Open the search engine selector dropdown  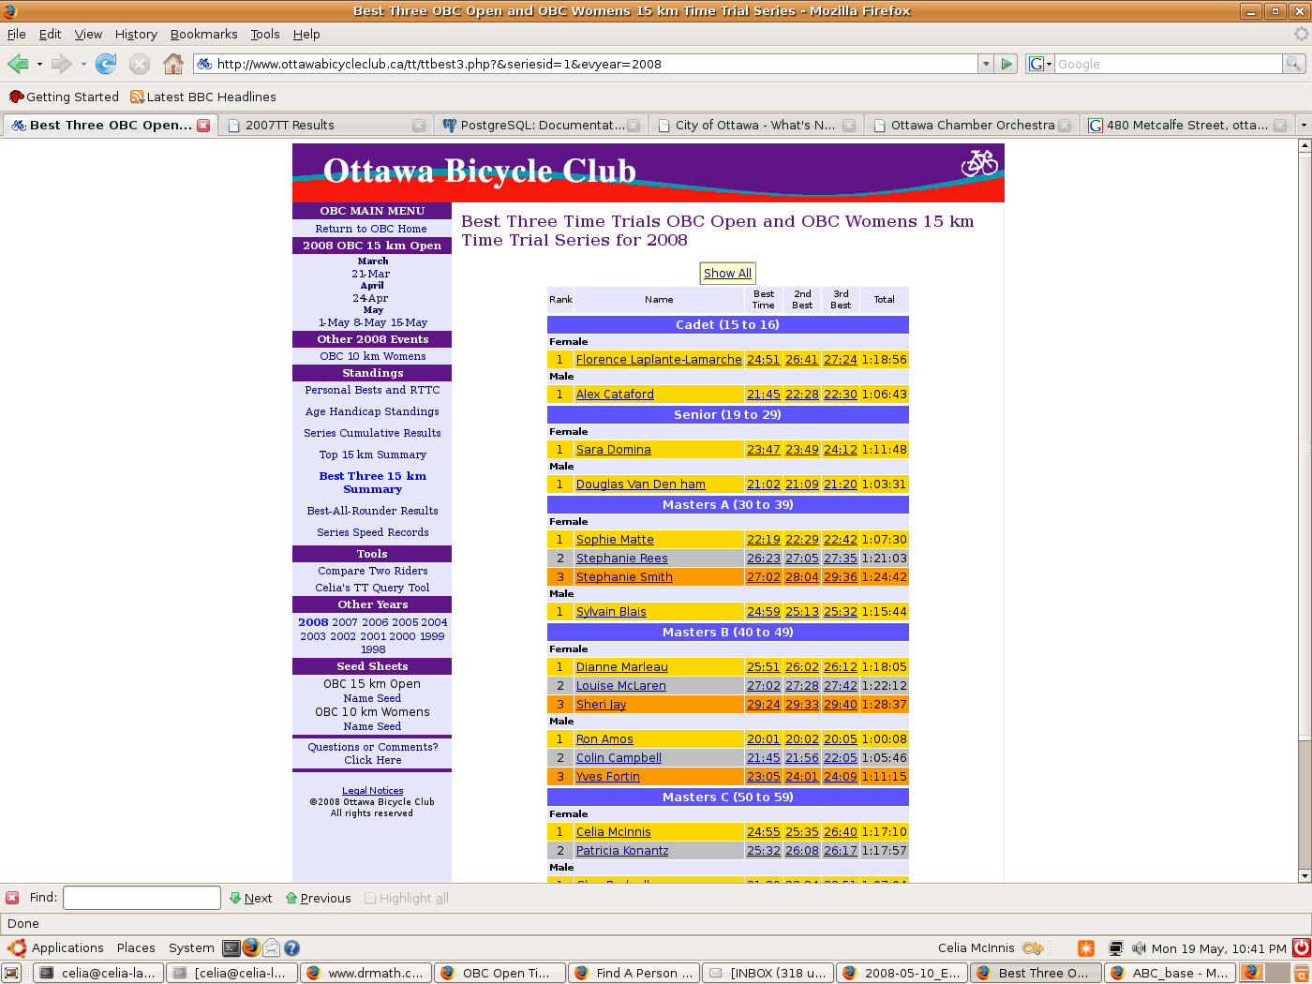coord(1040,64)
